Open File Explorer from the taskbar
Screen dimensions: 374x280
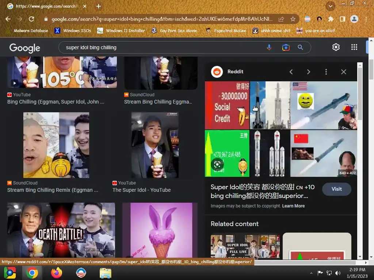pos(106,273)
